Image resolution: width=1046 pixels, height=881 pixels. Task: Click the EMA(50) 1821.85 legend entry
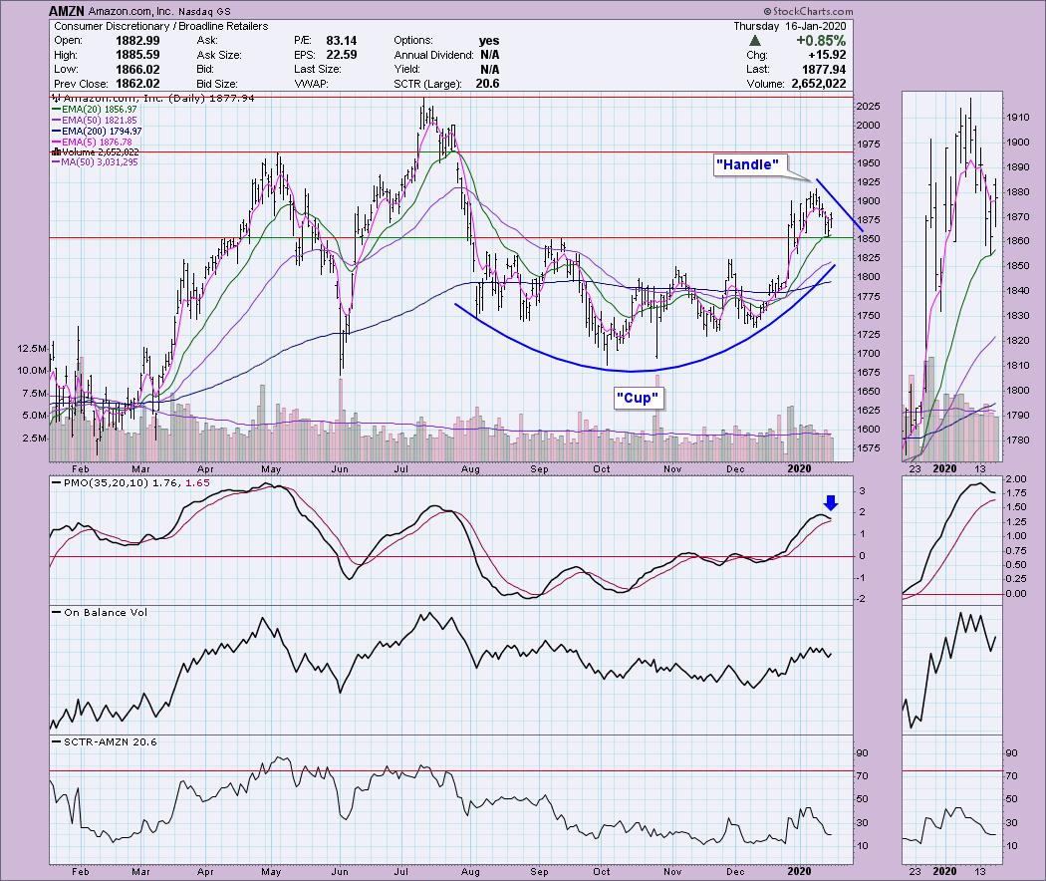95,121
